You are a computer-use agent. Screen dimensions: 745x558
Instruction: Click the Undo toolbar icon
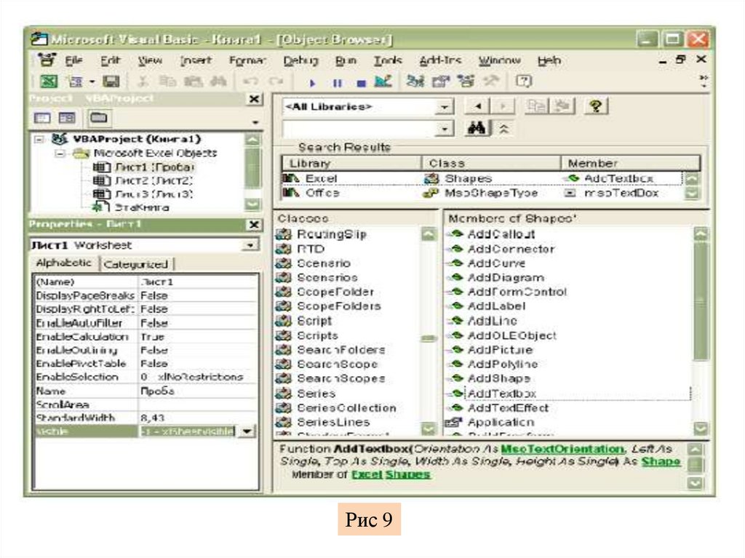(x=250, y=81)
